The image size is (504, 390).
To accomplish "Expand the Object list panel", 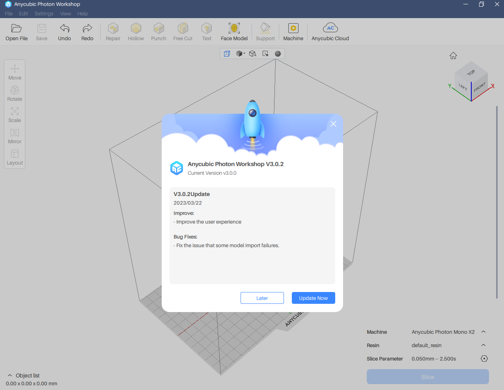I will point(10,375).
